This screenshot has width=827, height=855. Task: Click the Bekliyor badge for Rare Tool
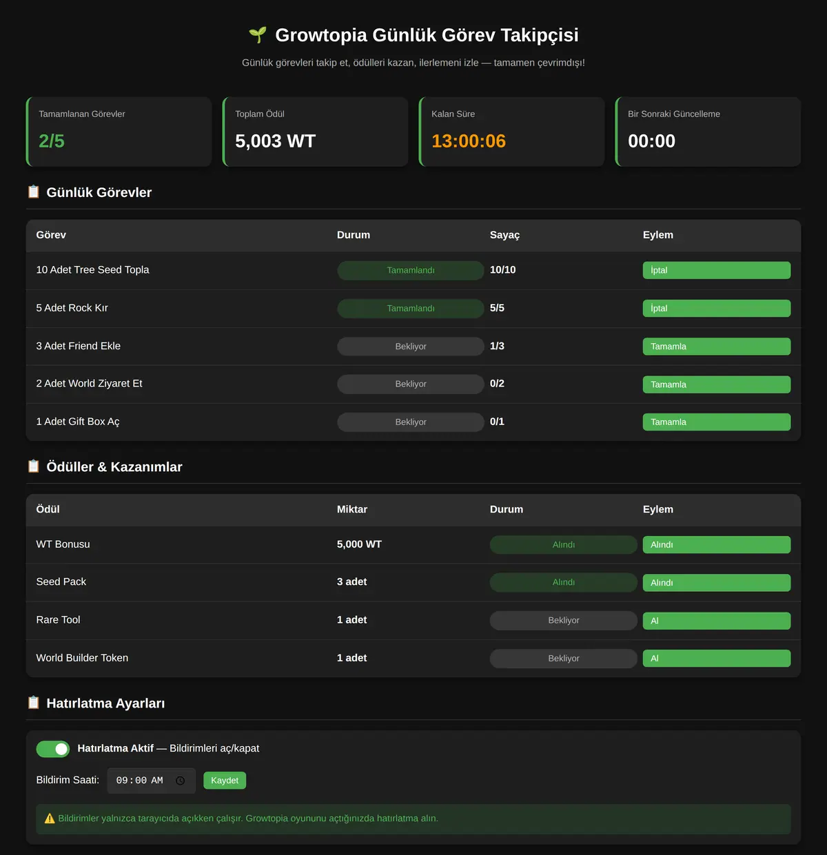click(x=564, y=620)
